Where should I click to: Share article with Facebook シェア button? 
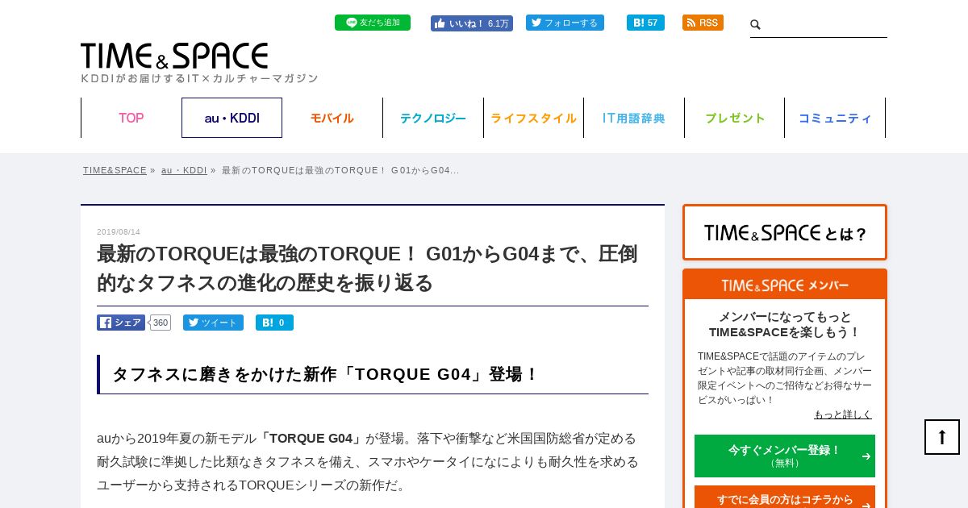click(x=121, y=323)
